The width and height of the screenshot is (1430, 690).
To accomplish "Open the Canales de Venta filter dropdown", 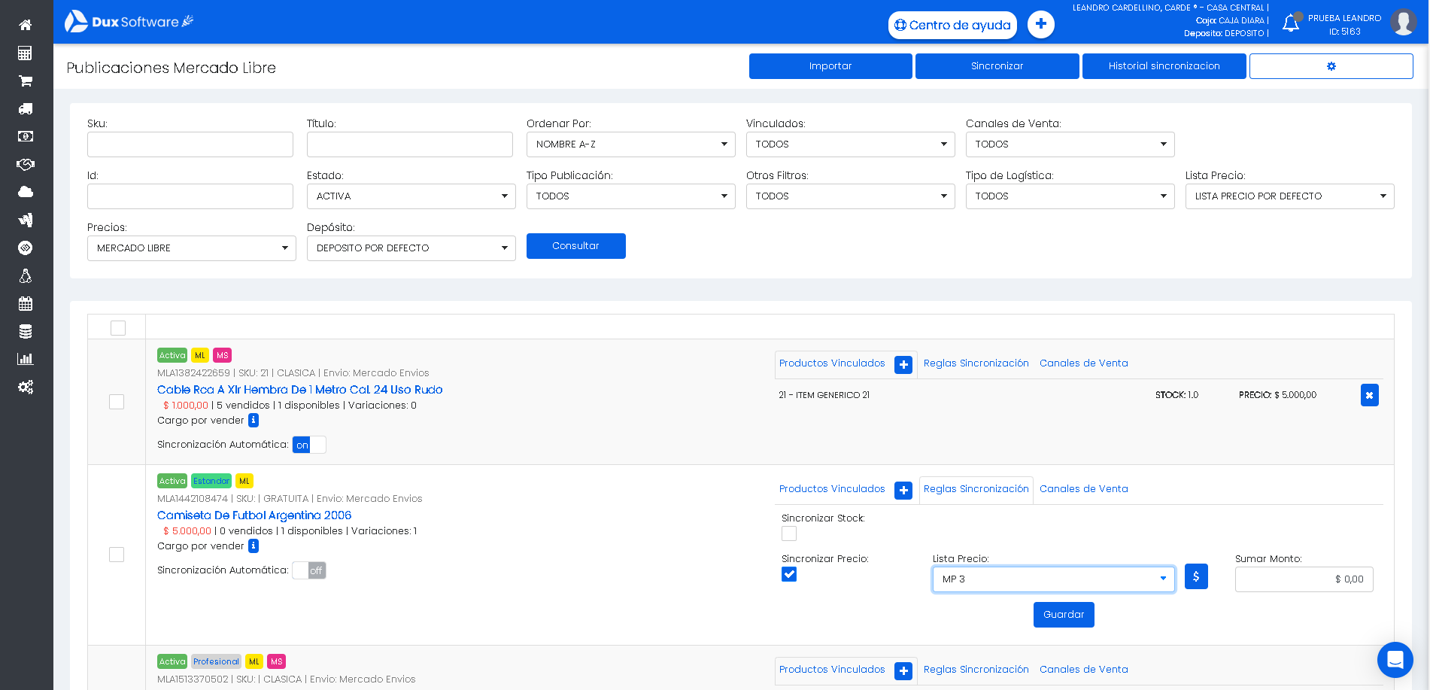I will [1070, 144].
